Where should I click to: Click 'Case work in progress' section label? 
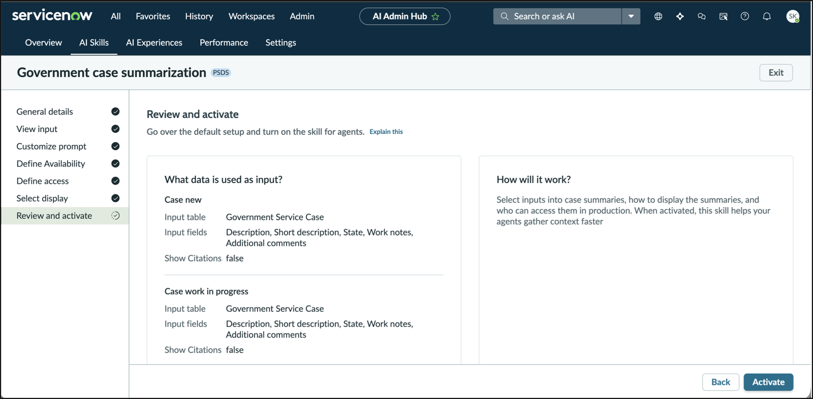coord(206,291)
